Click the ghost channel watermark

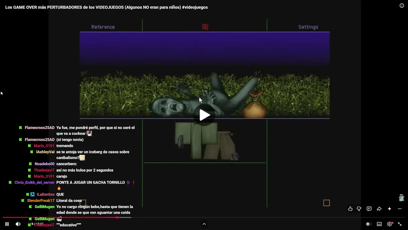pos(401,198)
